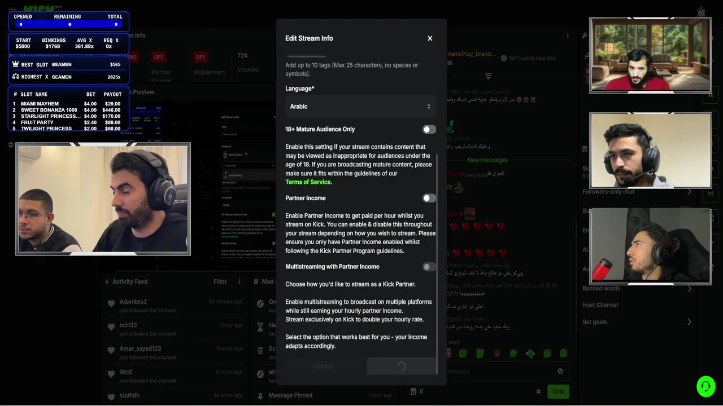
Task: Click the HIGHEST X scales icon
Action: (15, 77)
